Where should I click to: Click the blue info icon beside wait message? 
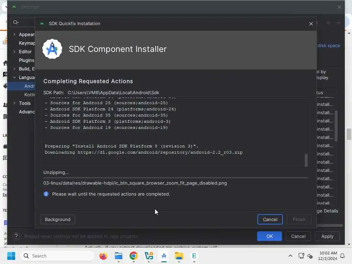(46, 194)
